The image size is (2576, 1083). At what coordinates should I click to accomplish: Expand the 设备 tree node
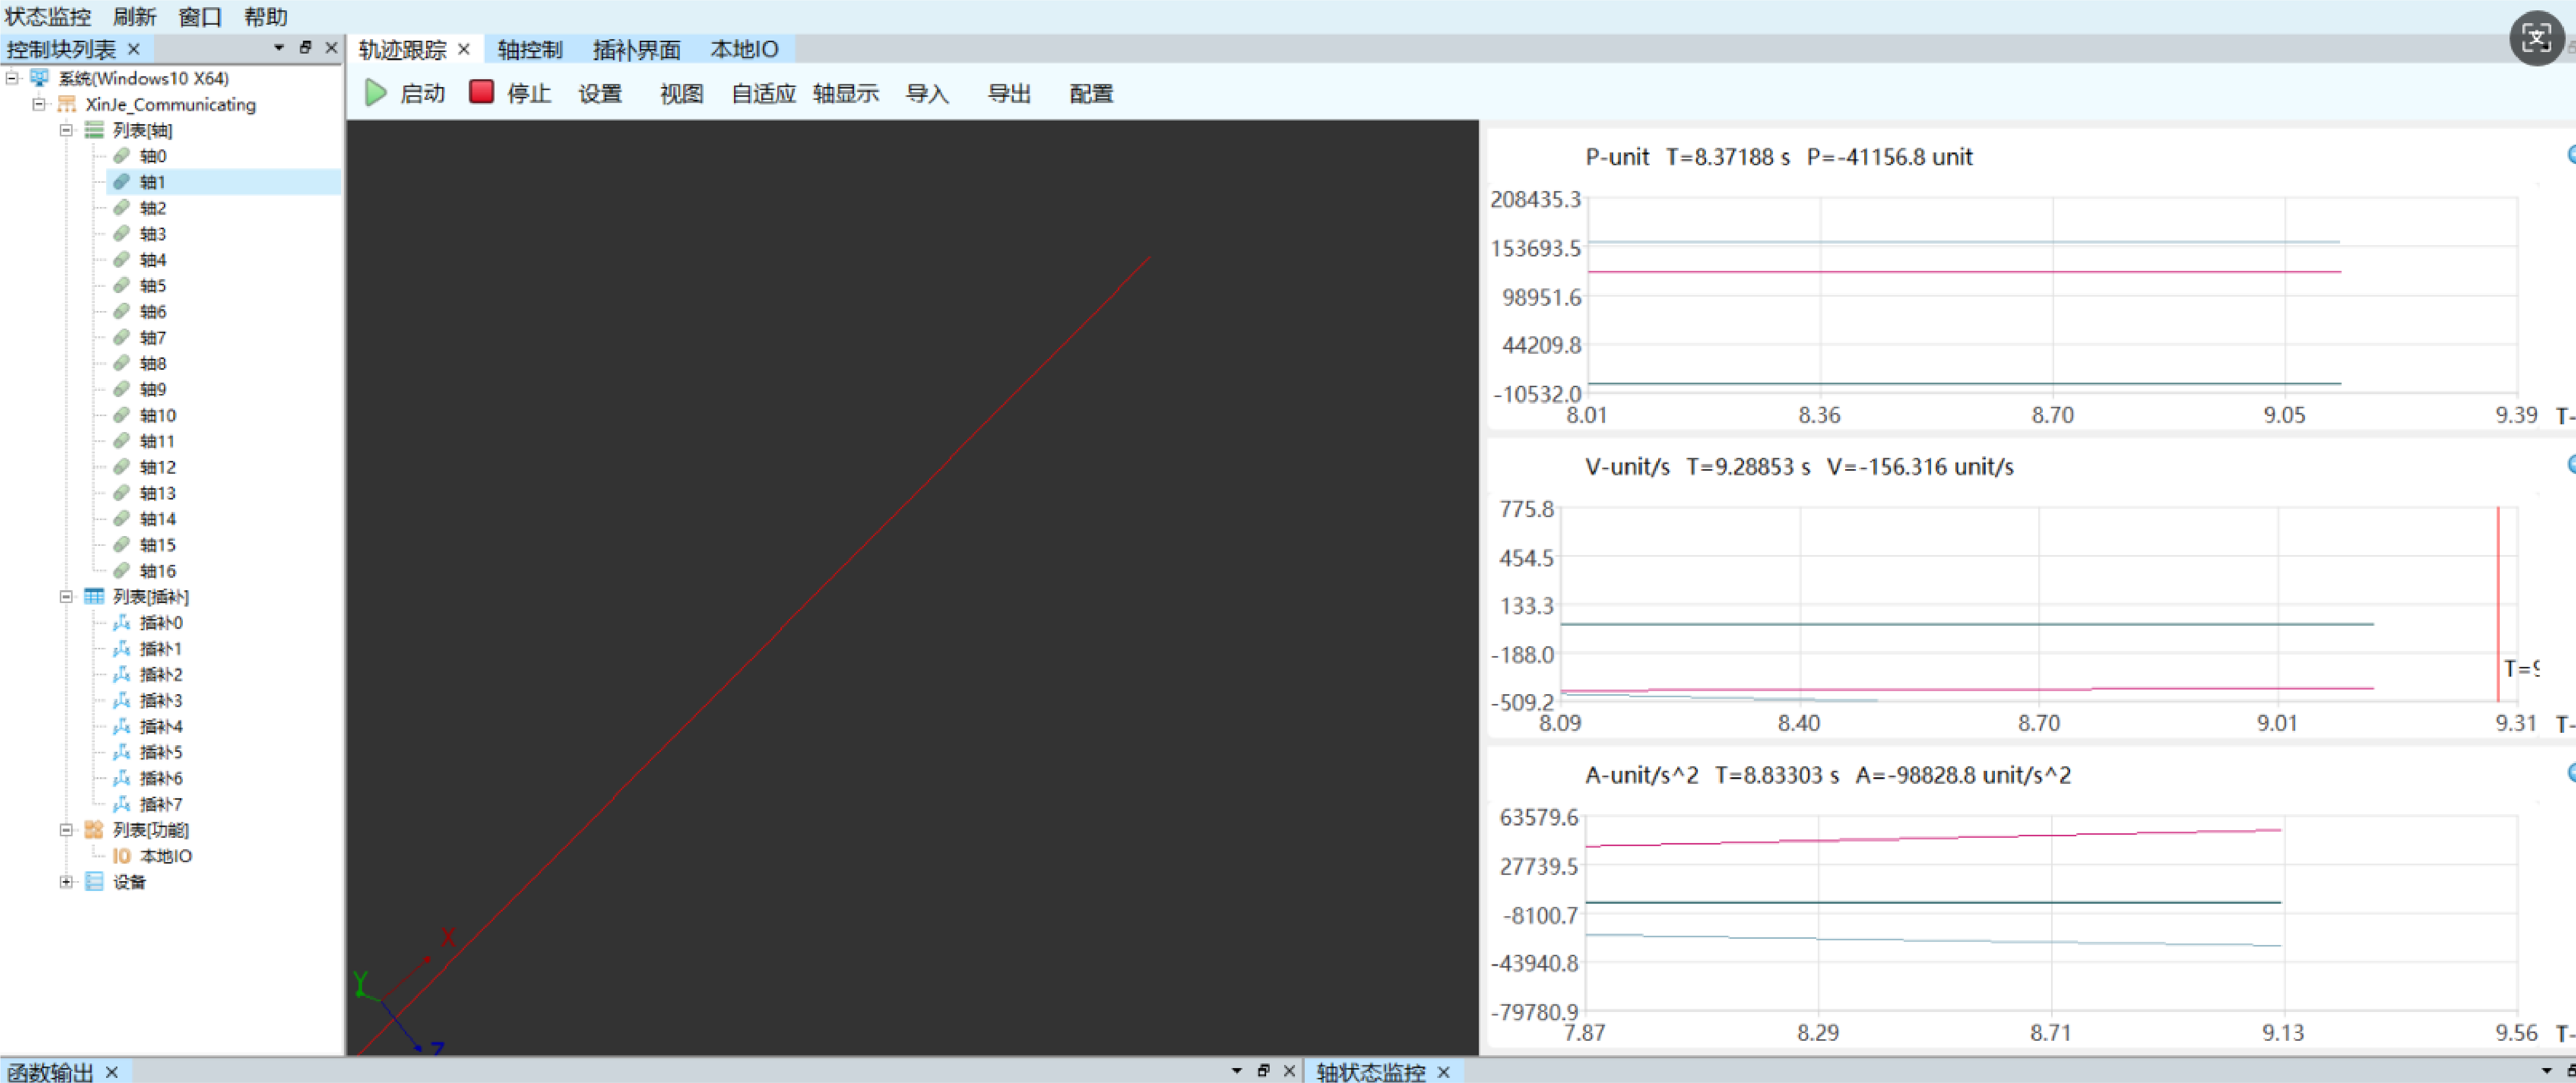tap(66, 882)
